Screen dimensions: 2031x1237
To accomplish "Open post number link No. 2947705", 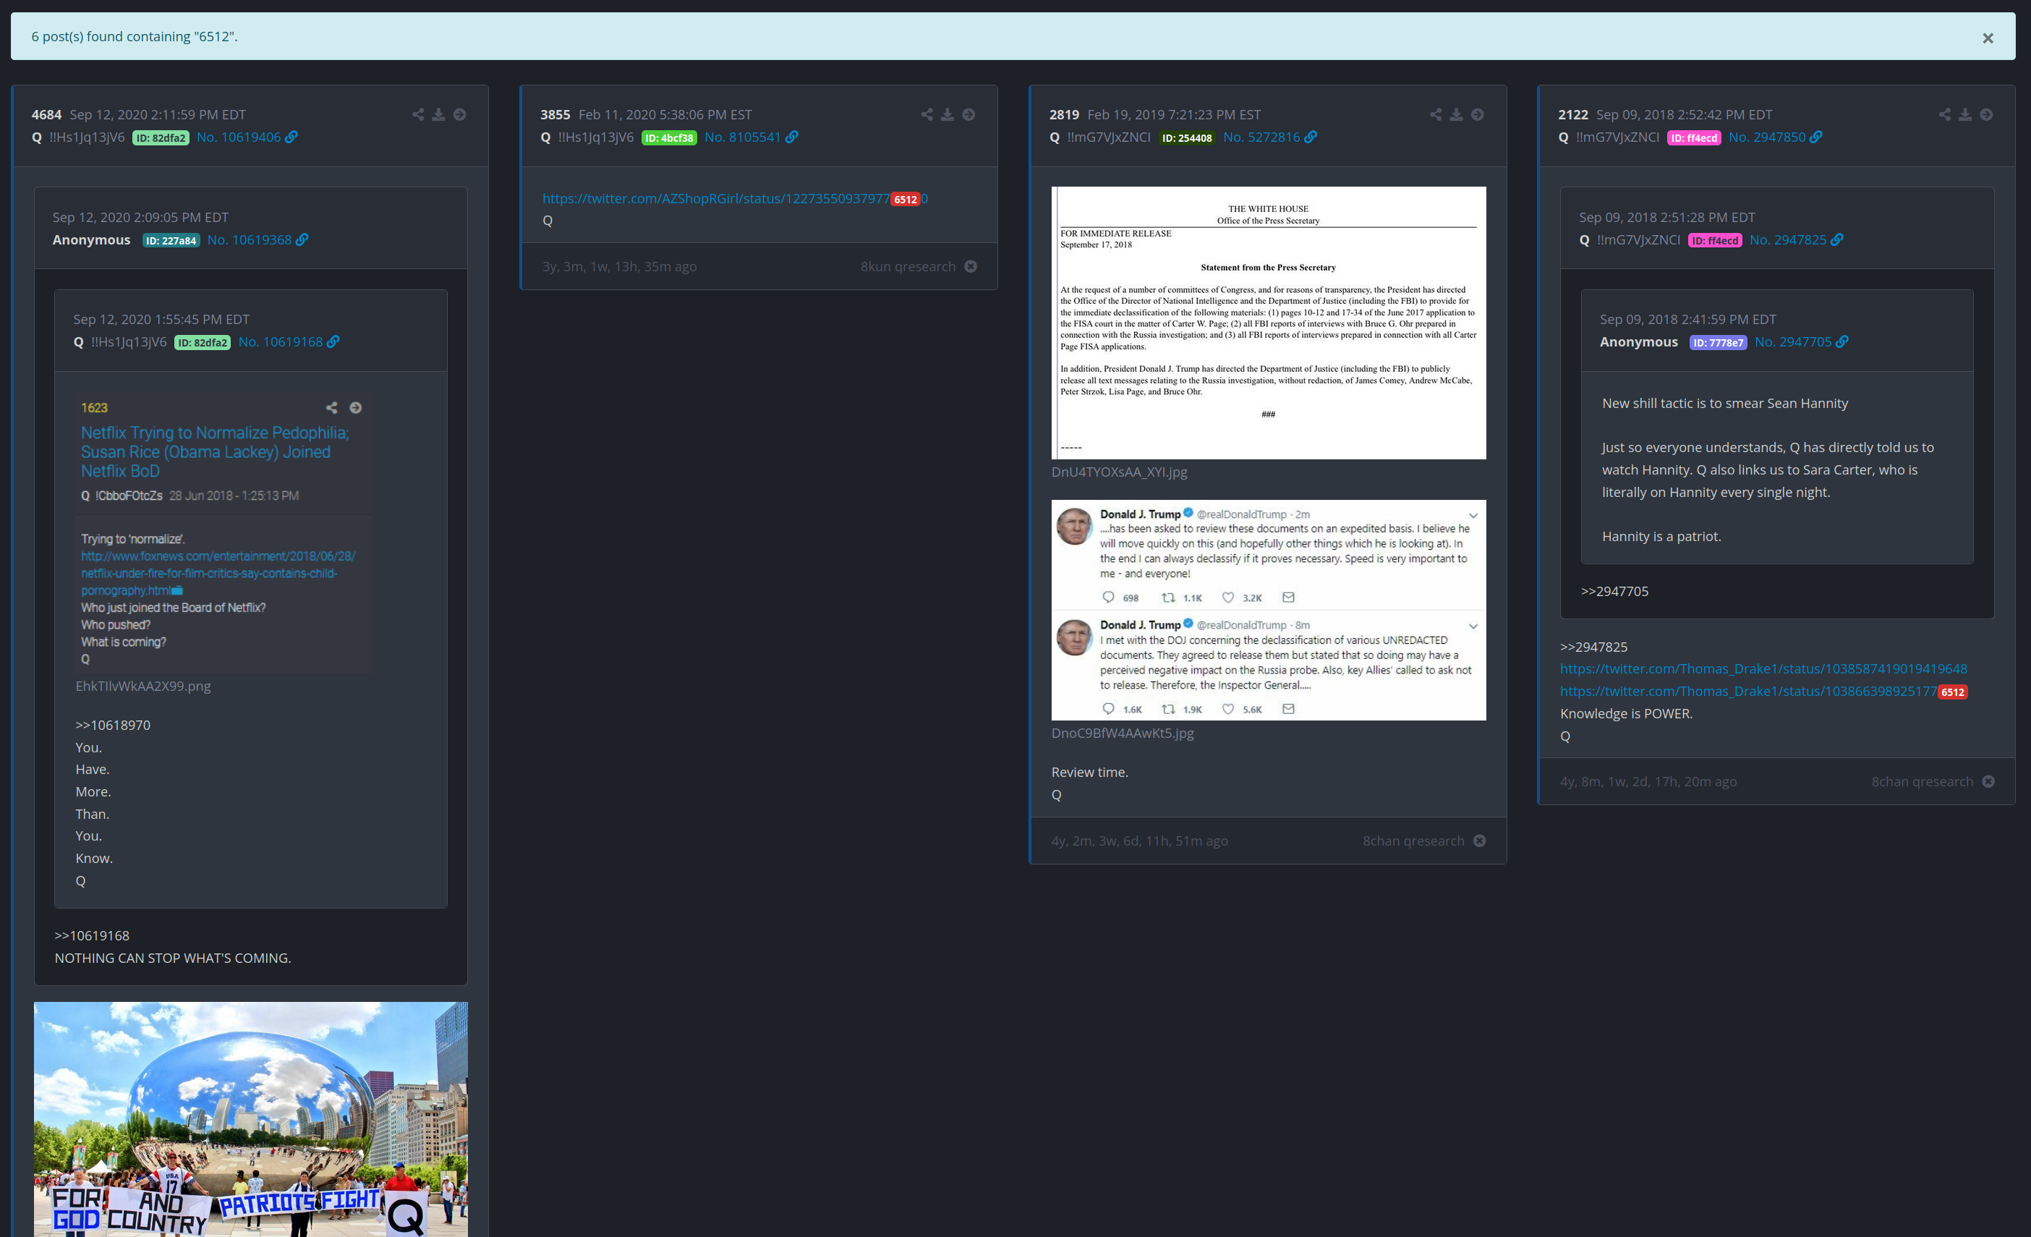I will [x=1793, y=342].
